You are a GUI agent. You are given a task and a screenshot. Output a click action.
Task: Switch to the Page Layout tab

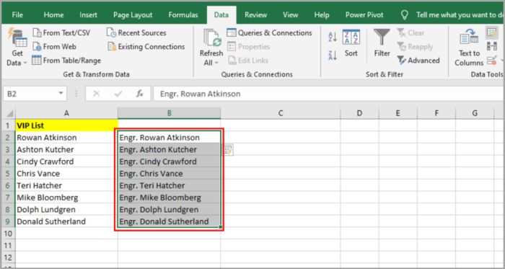tap(133, 15)
